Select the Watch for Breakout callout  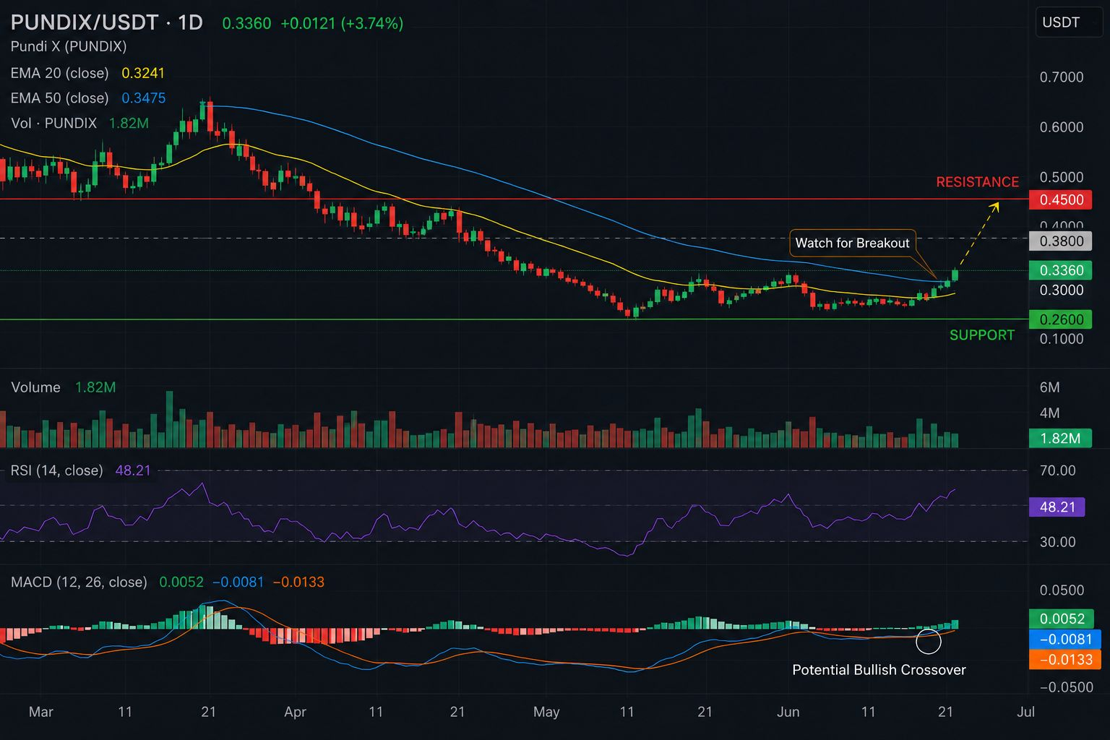[853, 243]
